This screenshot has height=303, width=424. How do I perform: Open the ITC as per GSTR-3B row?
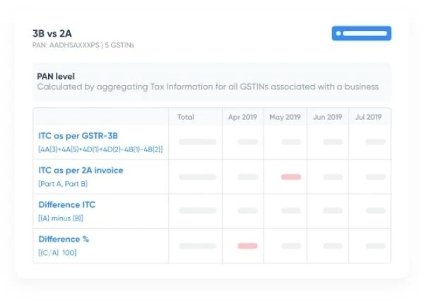pos(79,135)
